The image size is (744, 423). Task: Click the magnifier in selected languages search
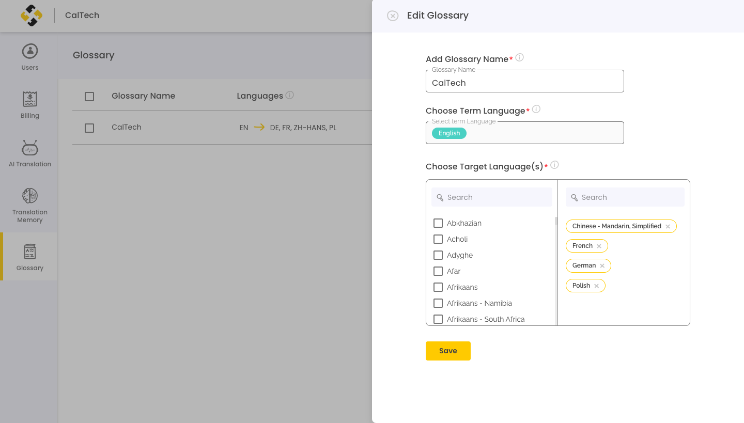pyautogui.click(x=575, y=198)
